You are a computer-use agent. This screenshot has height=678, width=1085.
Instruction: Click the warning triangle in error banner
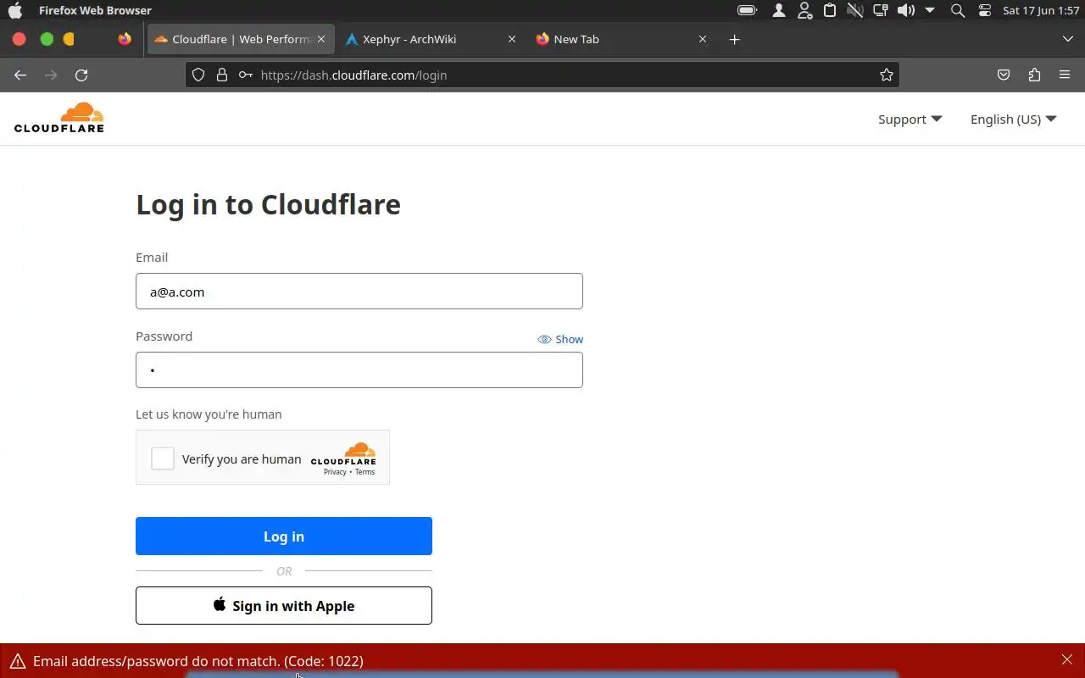[x=17, y=660]
